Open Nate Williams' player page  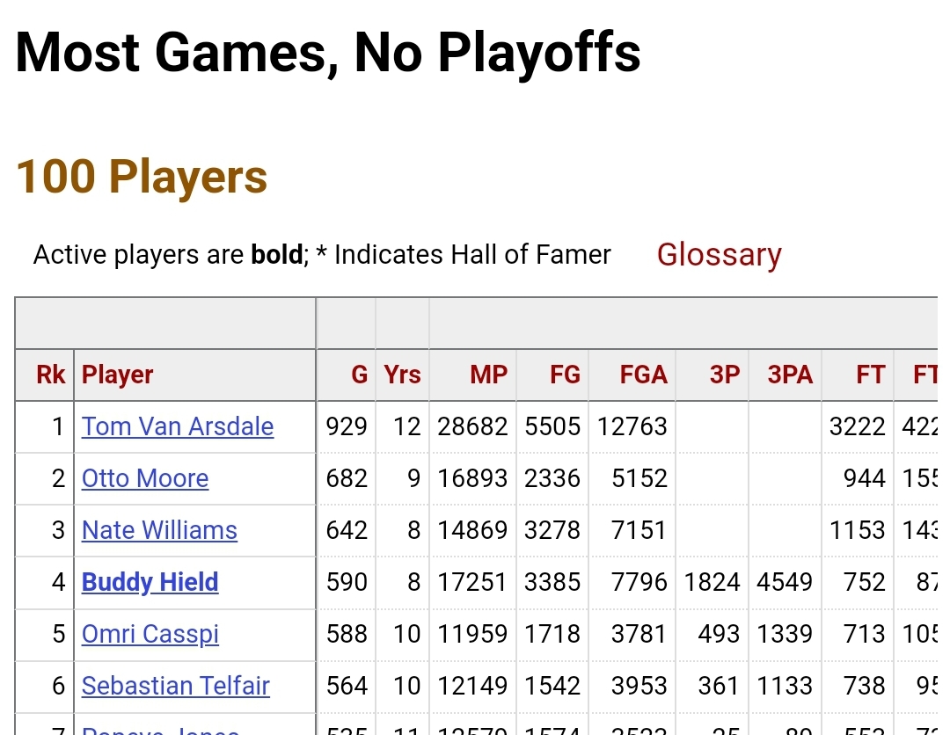pos(159,530)
